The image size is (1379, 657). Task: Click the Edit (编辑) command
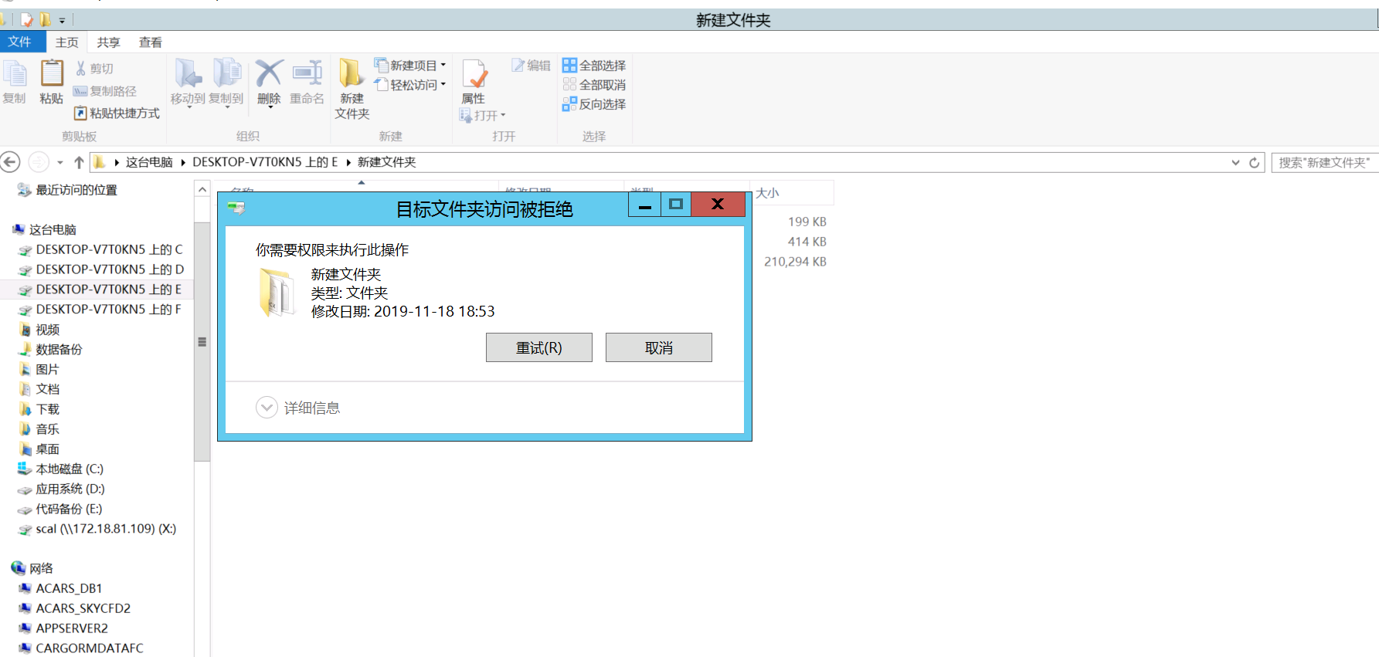point(532,66)
